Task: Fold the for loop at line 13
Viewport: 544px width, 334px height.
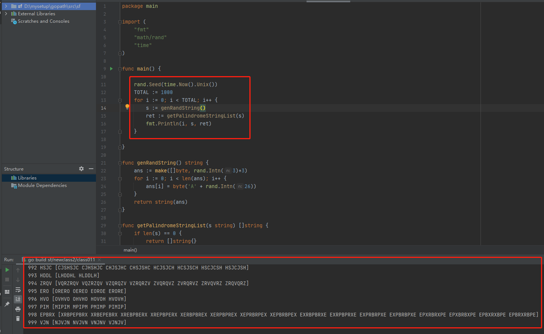Action: coord(120,100)
